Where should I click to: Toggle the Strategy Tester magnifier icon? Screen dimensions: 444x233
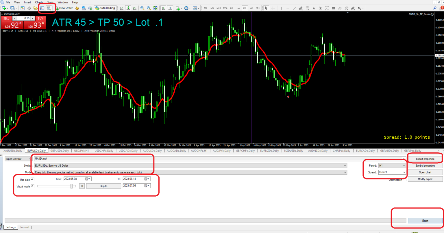click(x=49, y=8)
